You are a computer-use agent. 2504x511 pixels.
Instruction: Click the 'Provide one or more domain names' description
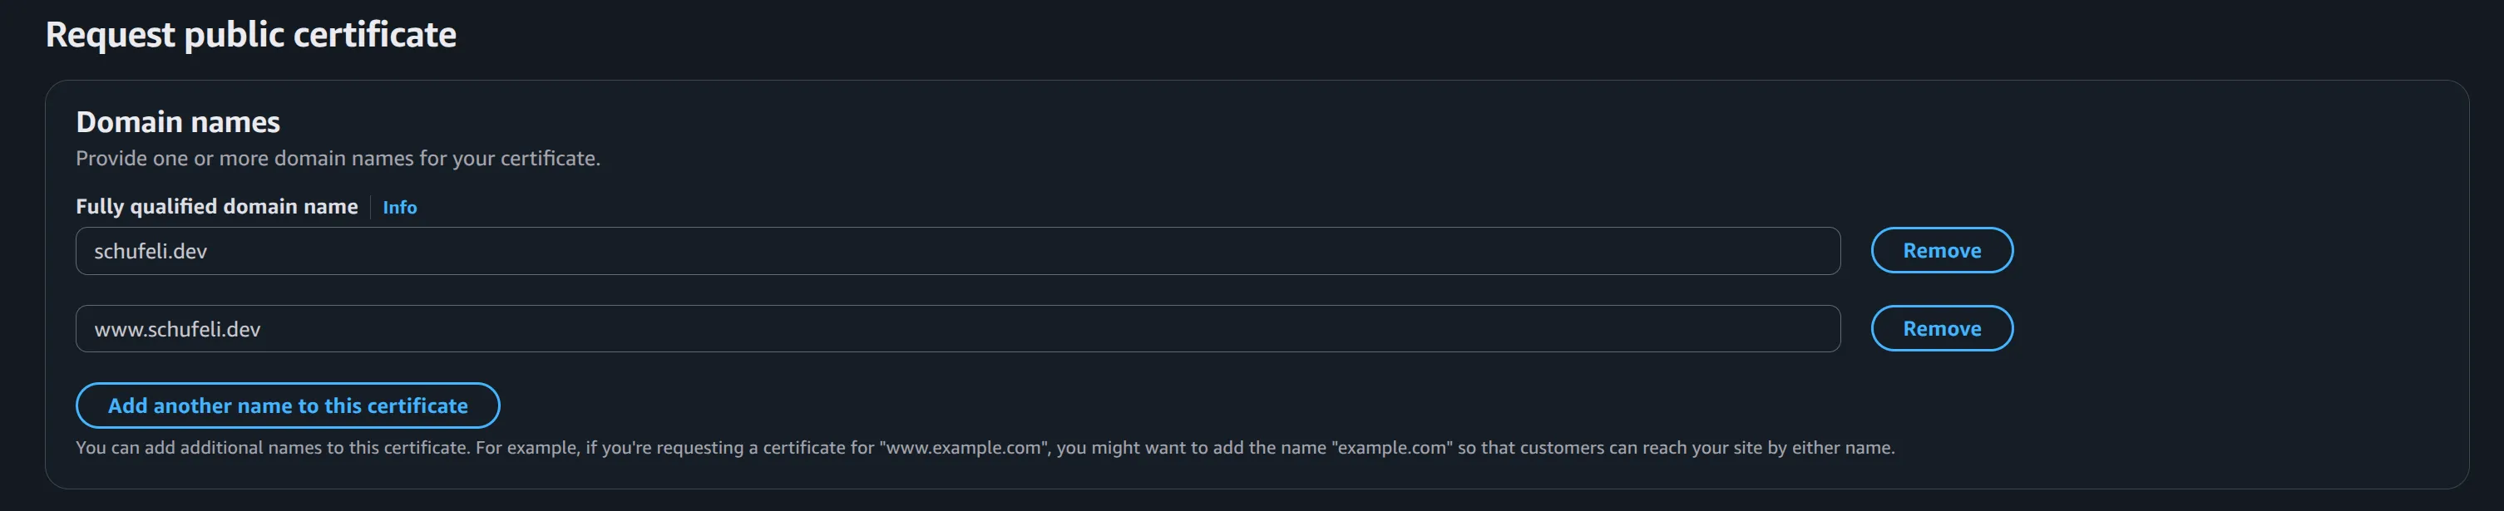338,159
